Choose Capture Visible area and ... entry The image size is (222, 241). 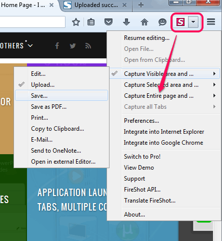point(164,74)
